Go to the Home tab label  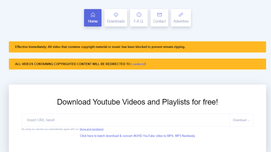coord(93,21)
